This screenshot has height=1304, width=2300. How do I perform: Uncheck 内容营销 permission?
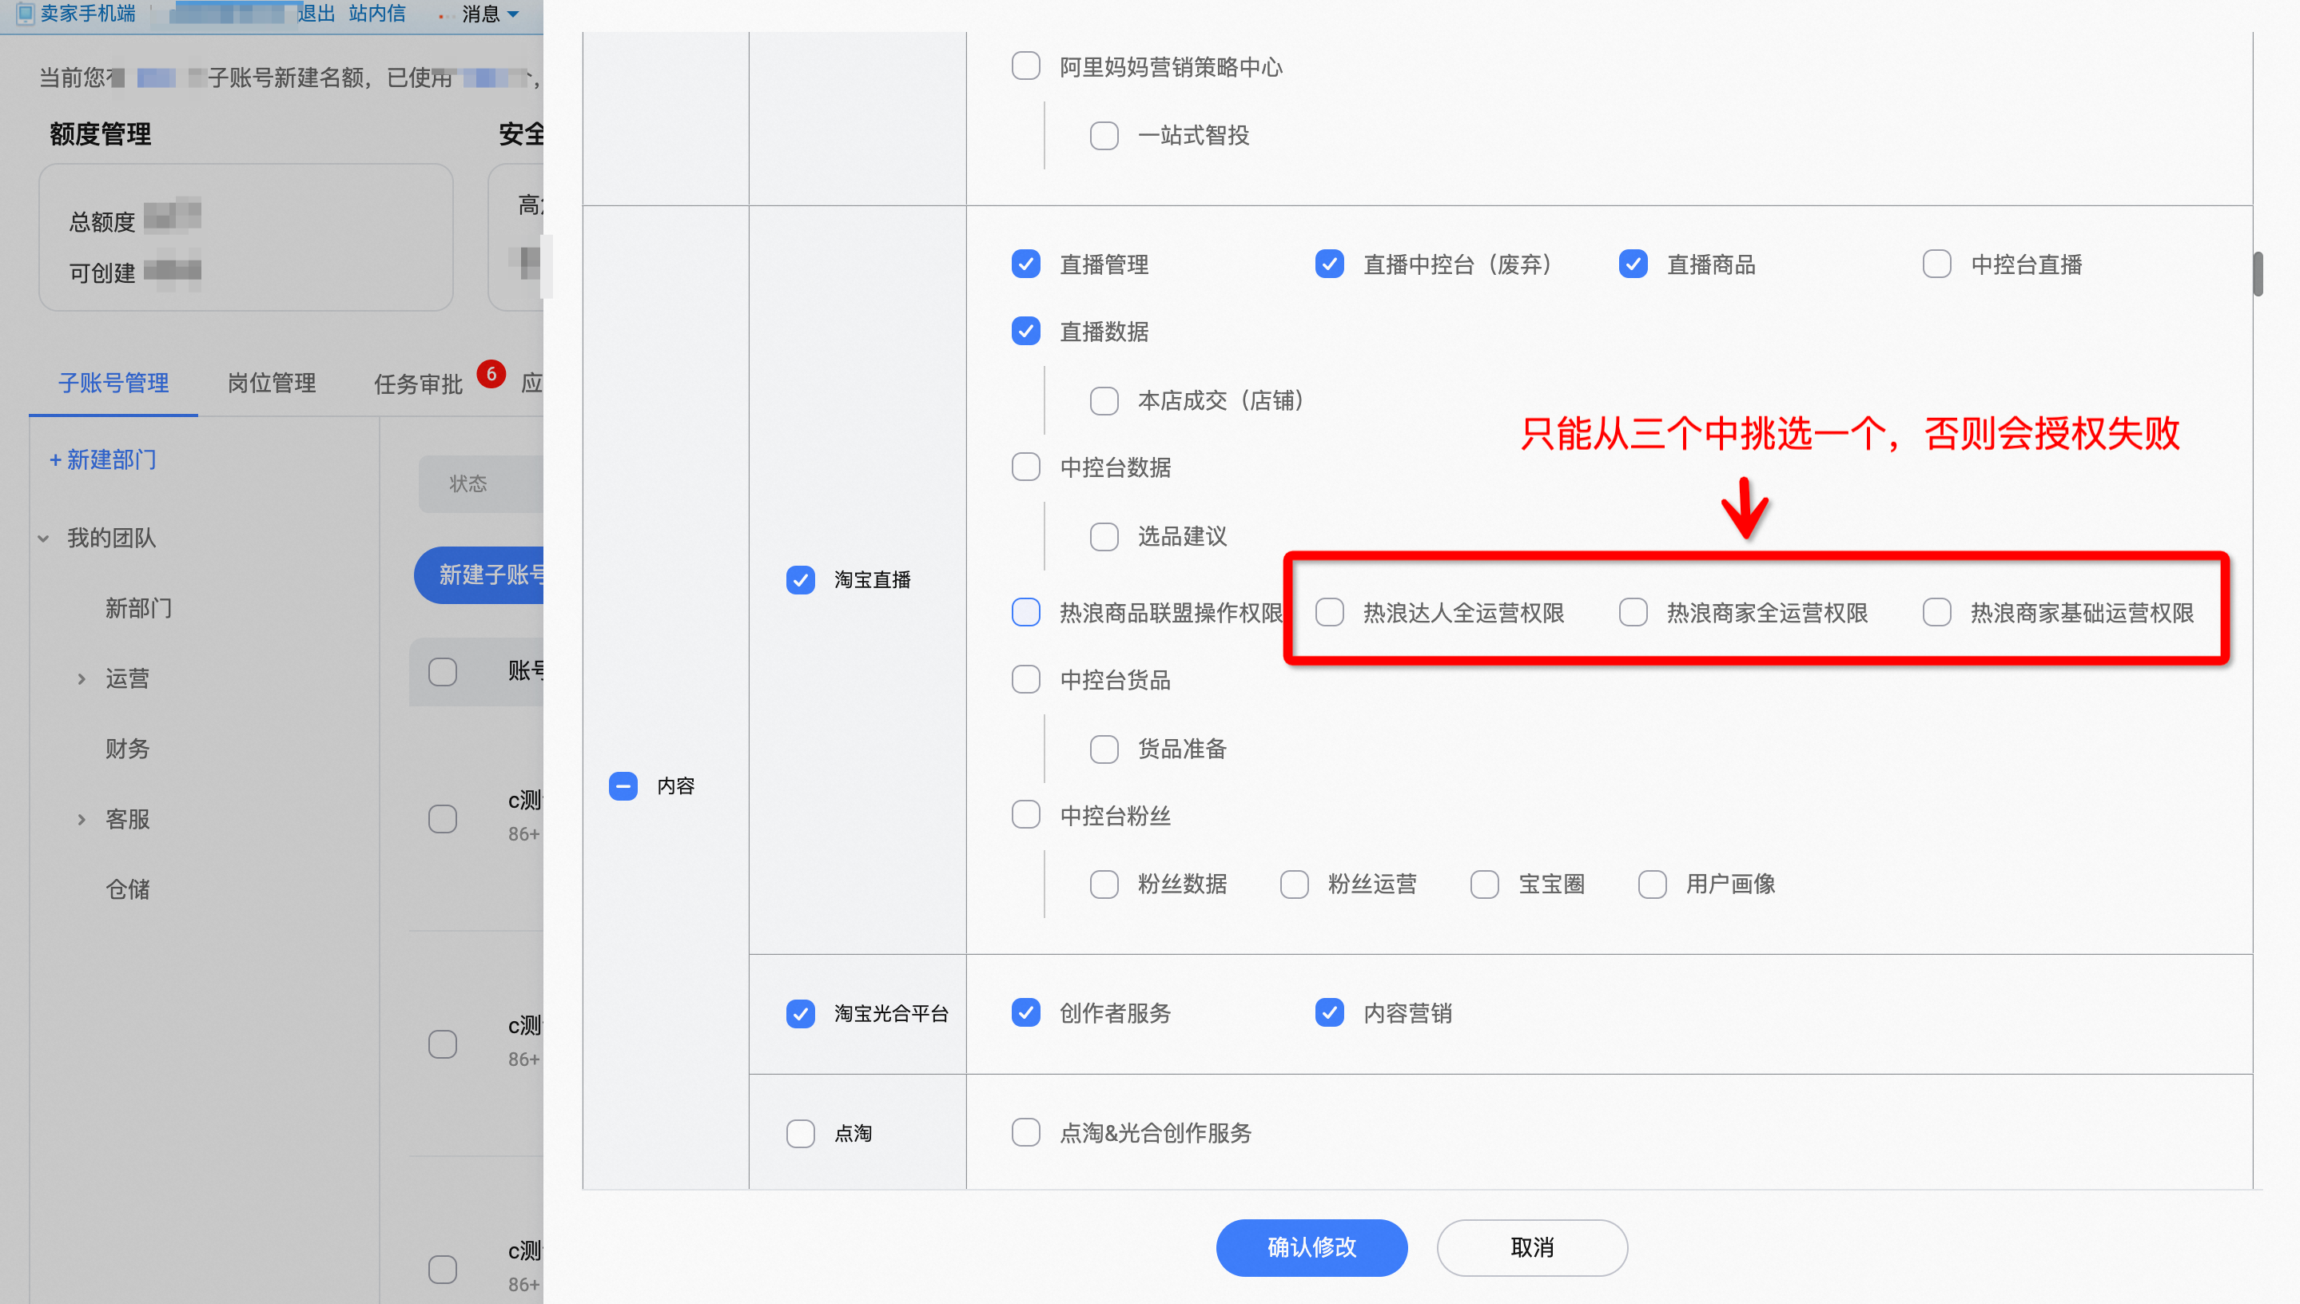point(1329,1013)
